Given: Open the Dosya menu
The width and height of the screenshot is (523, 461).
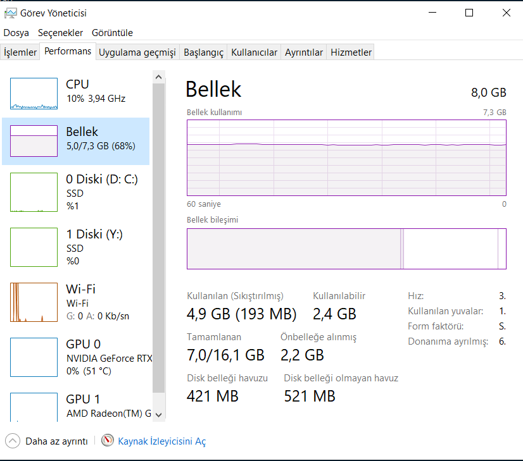Looking at the screenshot, I should point(16,33).
